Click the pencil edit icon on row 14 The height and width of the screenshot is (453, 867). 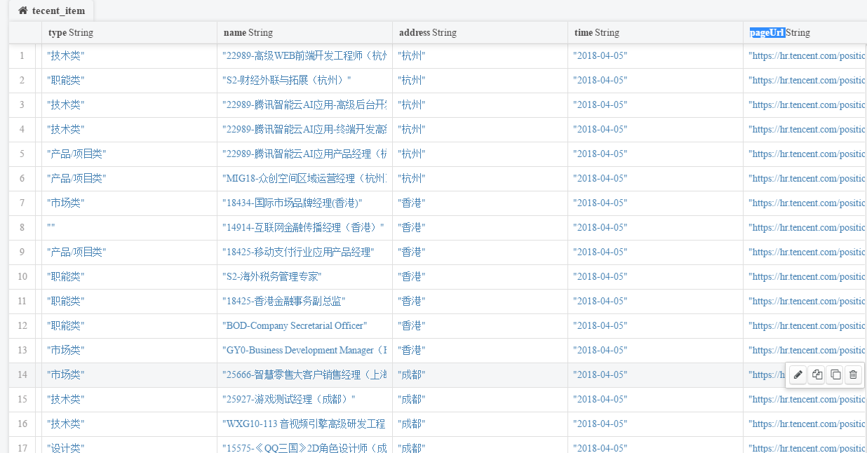[798, 375]
